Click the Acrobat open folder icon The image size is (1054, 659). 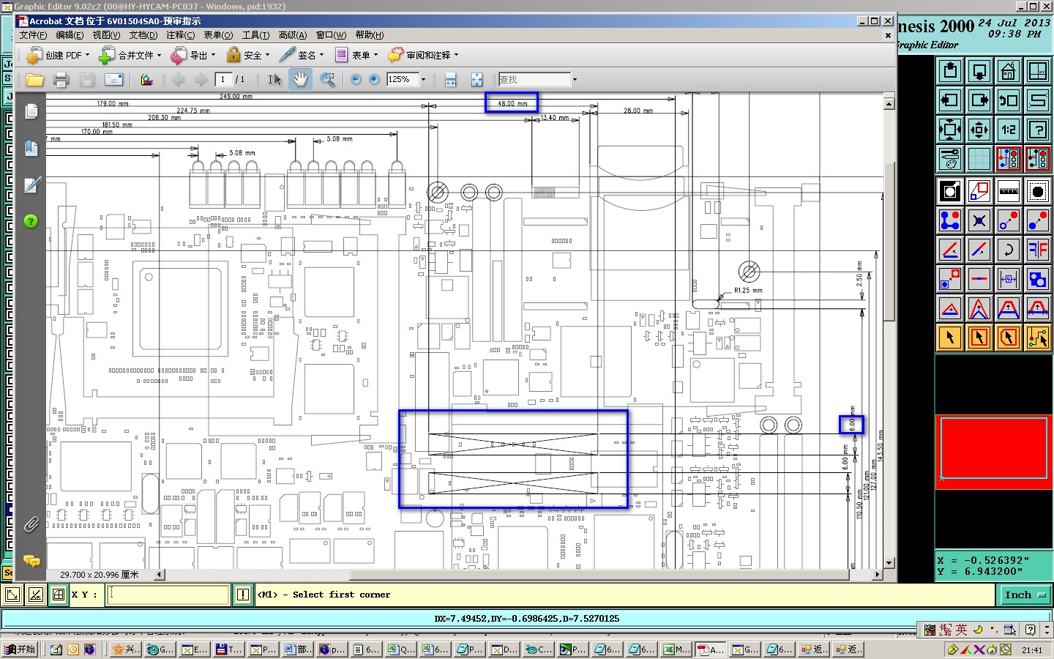[34, 80]
